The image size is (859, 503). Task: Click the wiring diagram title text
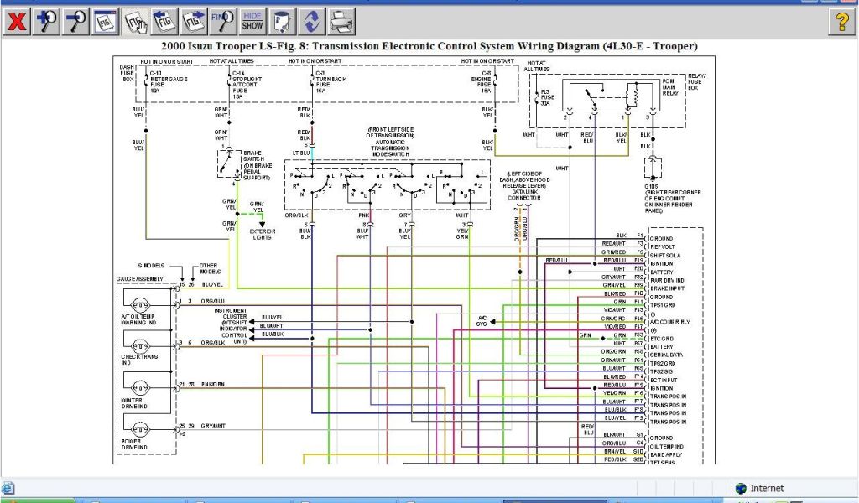click(x=429, y=46)
